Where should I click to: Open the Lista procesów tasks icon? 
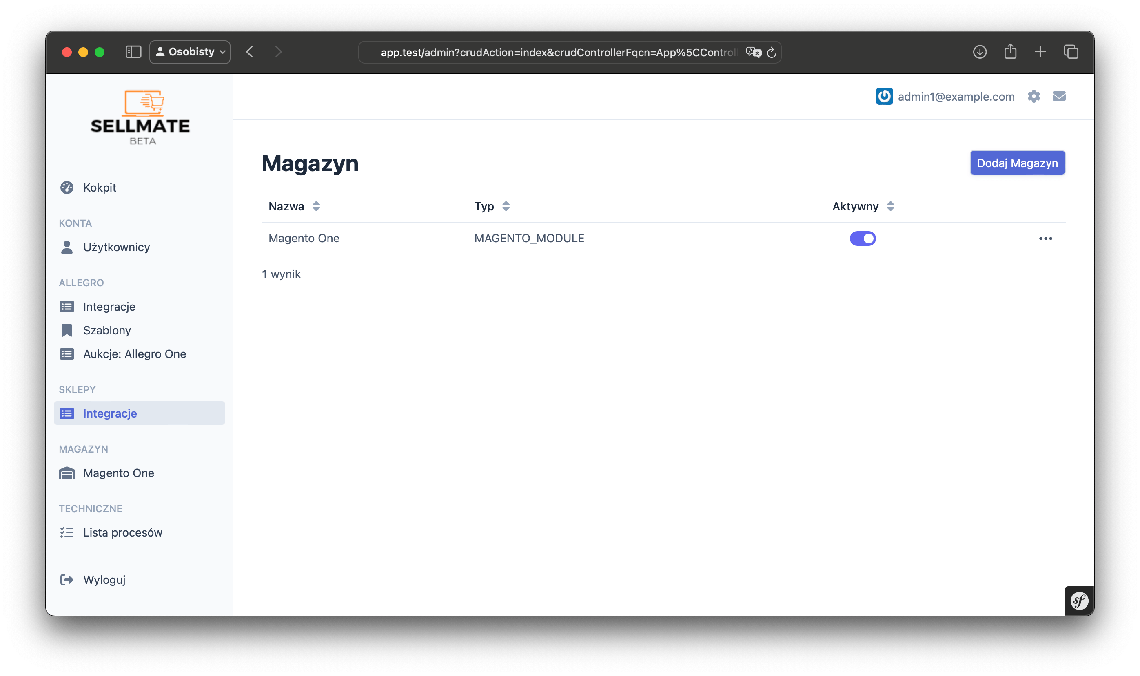coord(67,532)
